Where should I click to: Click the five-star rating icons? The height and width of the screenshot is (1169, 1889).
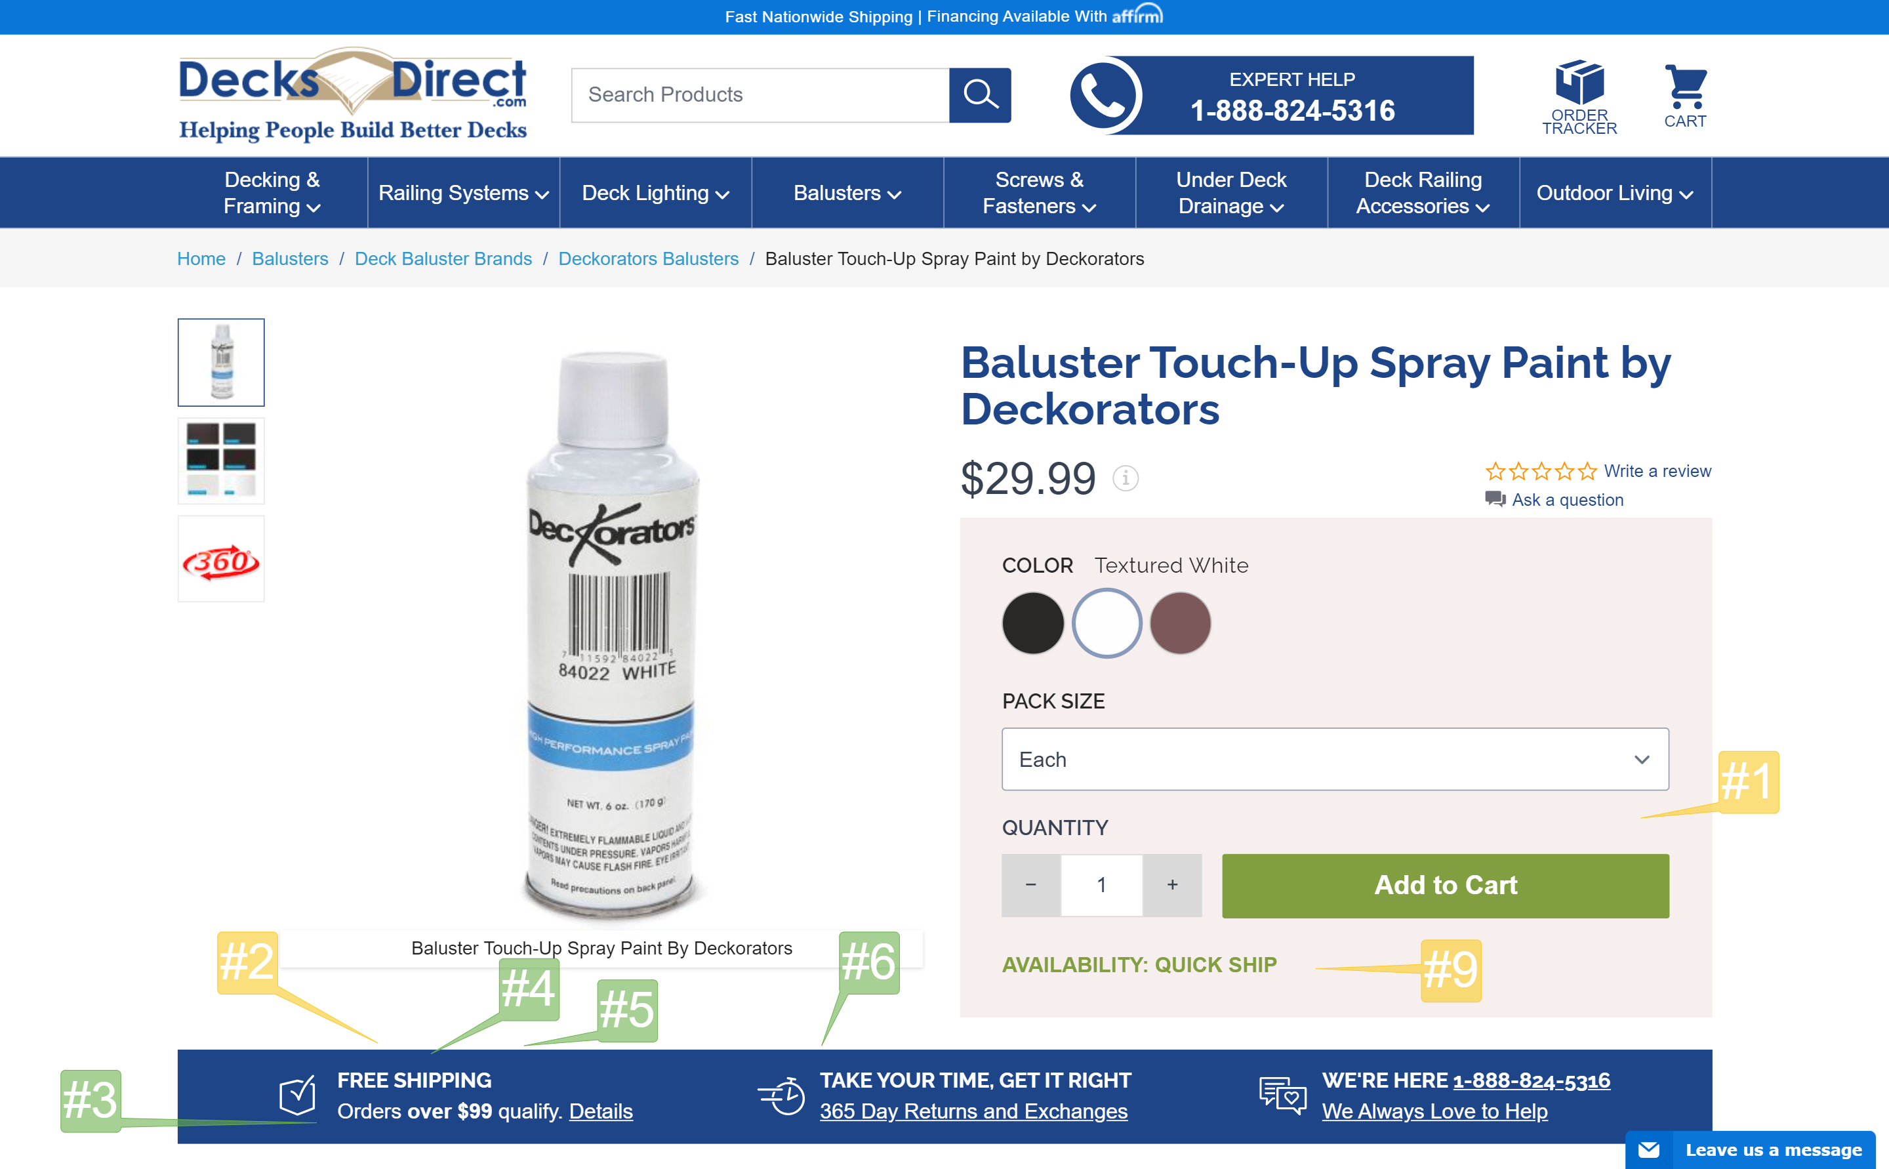click(x=1541, y=471)
